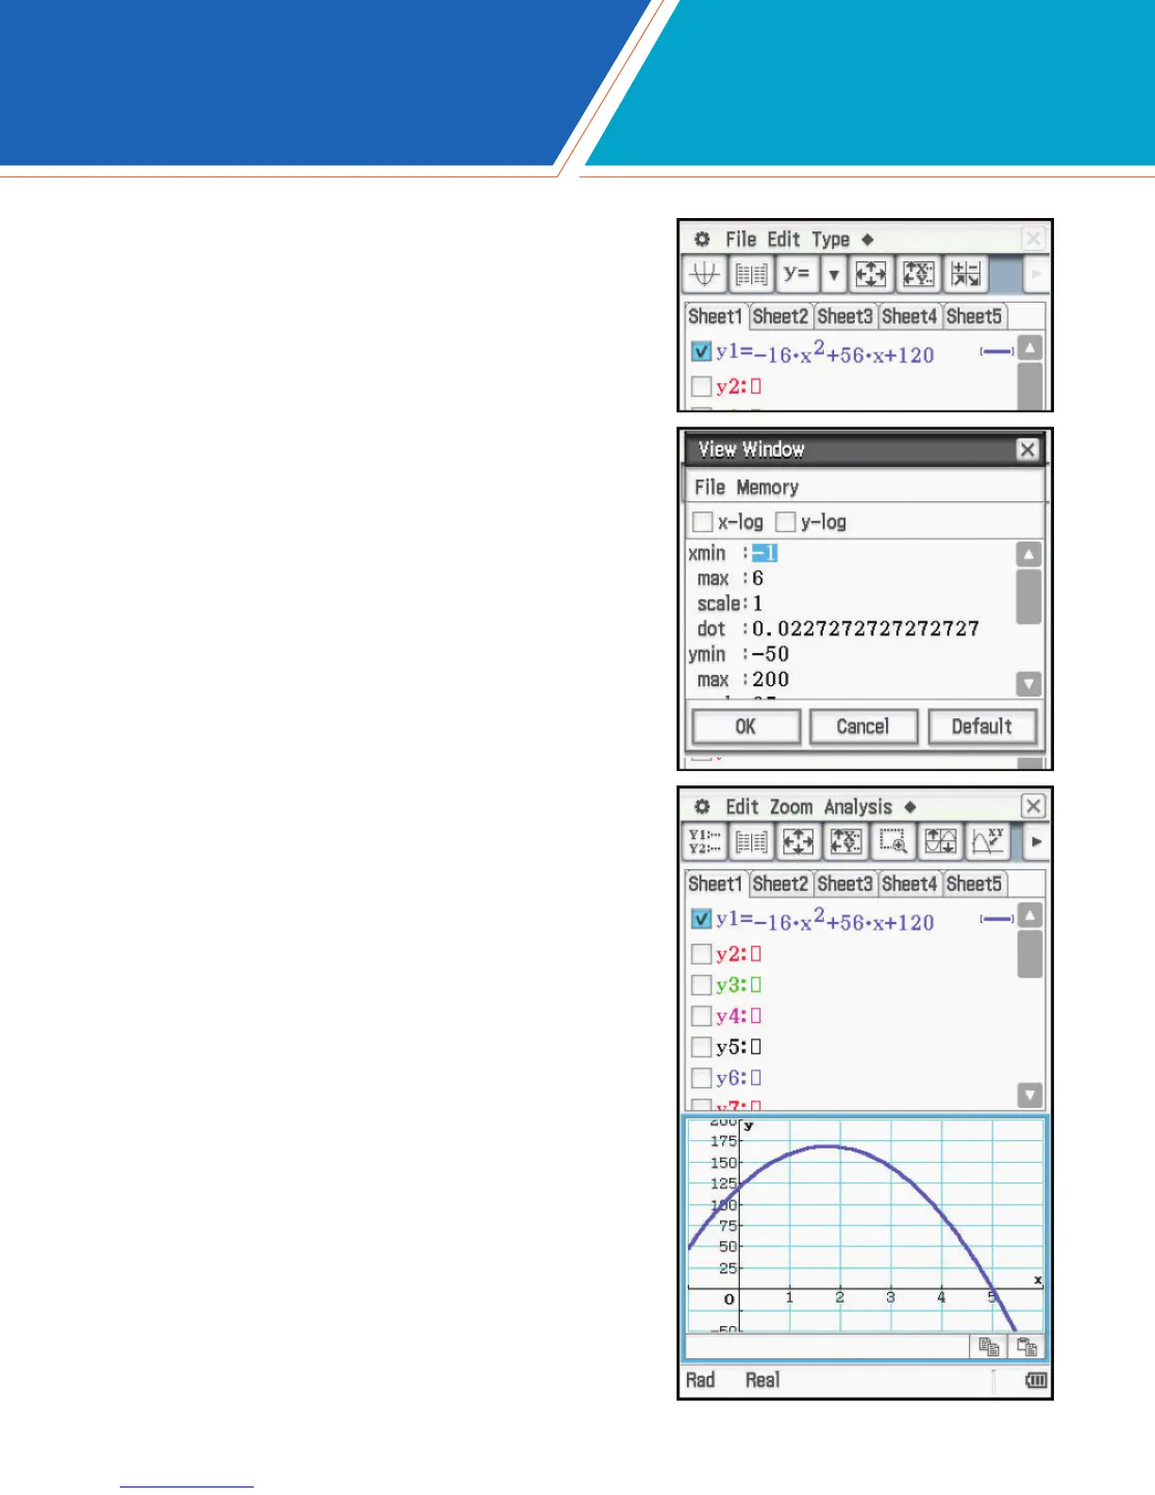Check the y2 box in the File/Edit/Type window

(x=700, y=386)
